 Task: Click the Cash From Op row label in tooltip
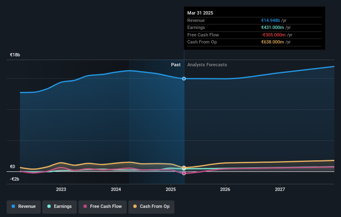coord(202,42)
